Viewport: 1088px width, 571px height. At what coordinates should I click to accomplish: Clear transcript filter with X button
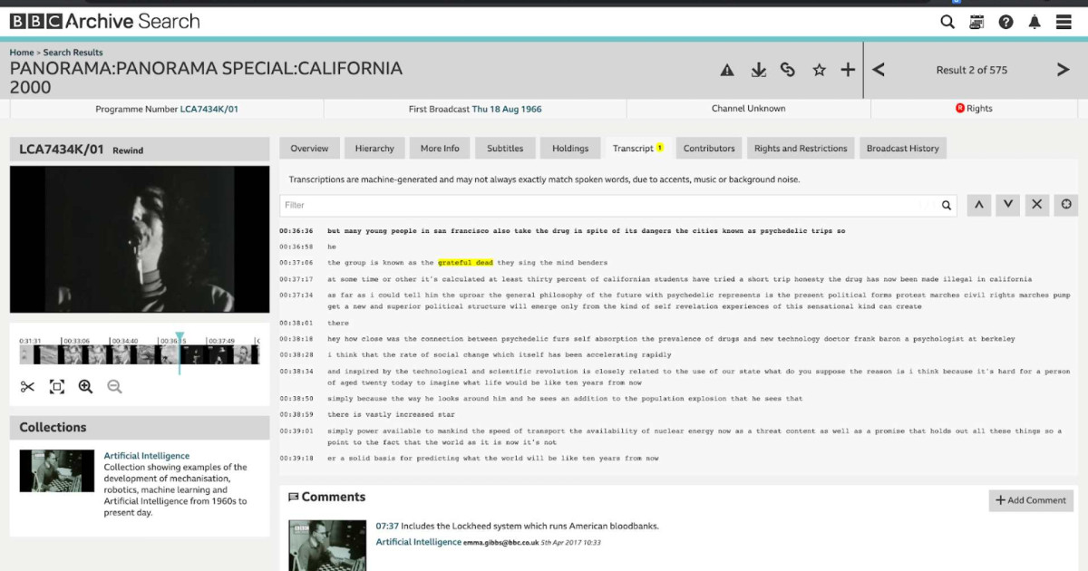[x=1037, y=205]
